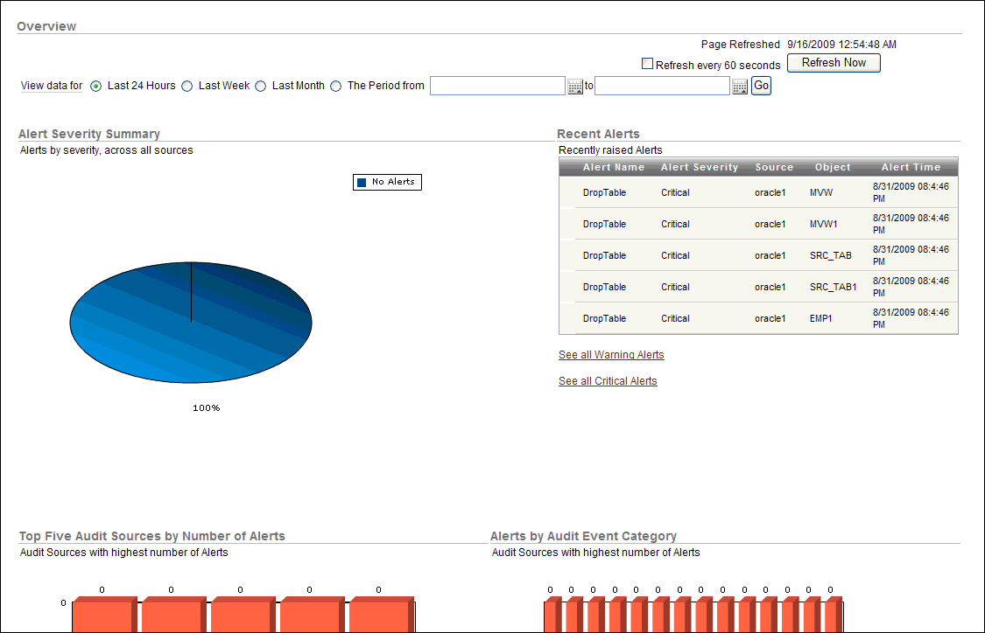This screenshot has height=633, width=985.
Task: Open the calendar picker for the end date
Action: [739, 86]
